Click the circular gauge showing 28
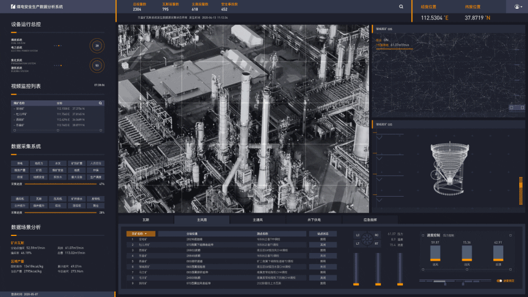This screenshot has height=297, width=528. (97, 45)
